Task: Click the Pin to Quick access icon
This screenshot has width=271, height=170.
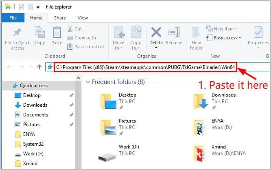Action: (x=17, y=32)
